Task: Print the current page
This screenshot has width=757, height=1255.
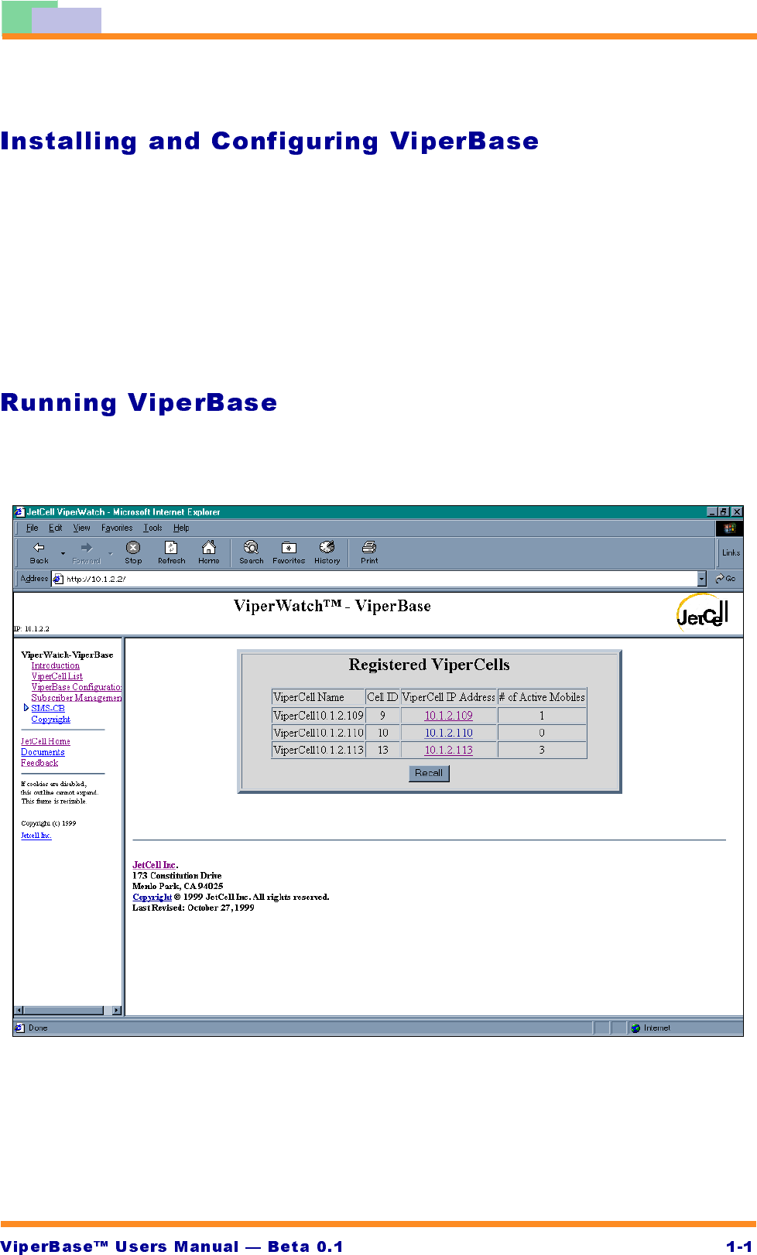Action: tap(369, 552)
